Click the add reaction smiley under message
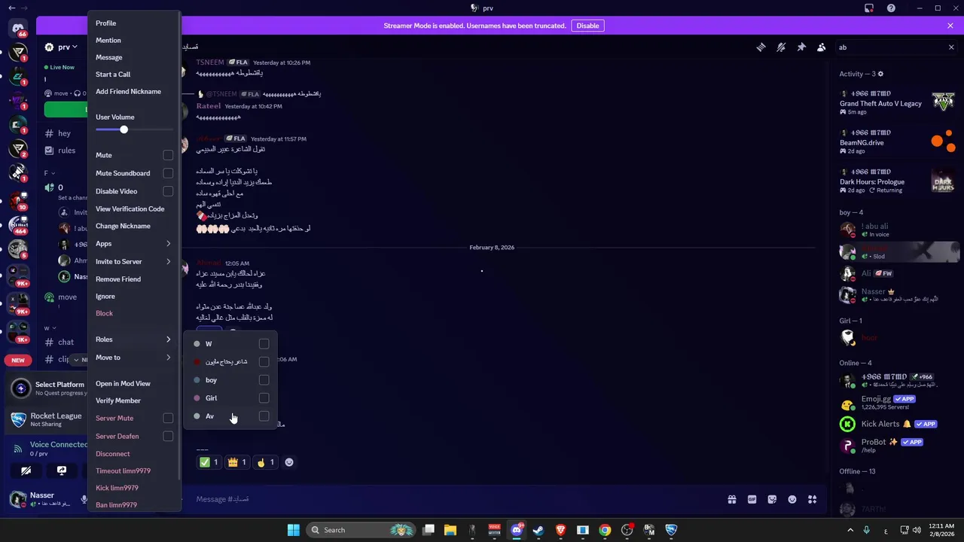 (289, 462)
